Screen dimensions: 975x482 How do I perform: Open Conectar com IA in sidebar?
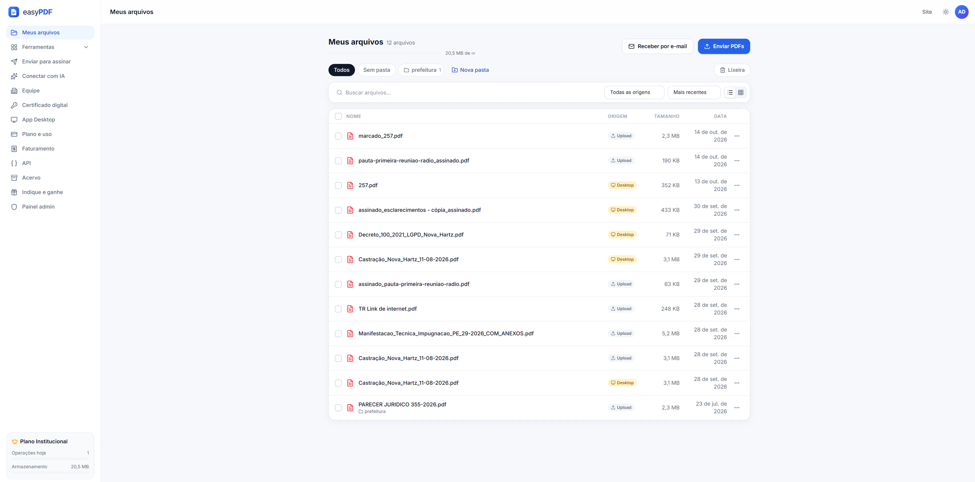(x=50, y=76)
